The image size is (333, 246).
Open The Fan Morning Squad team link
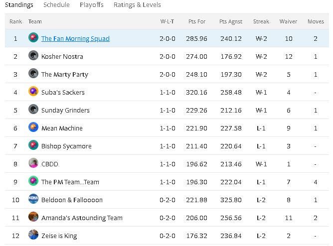75,39
